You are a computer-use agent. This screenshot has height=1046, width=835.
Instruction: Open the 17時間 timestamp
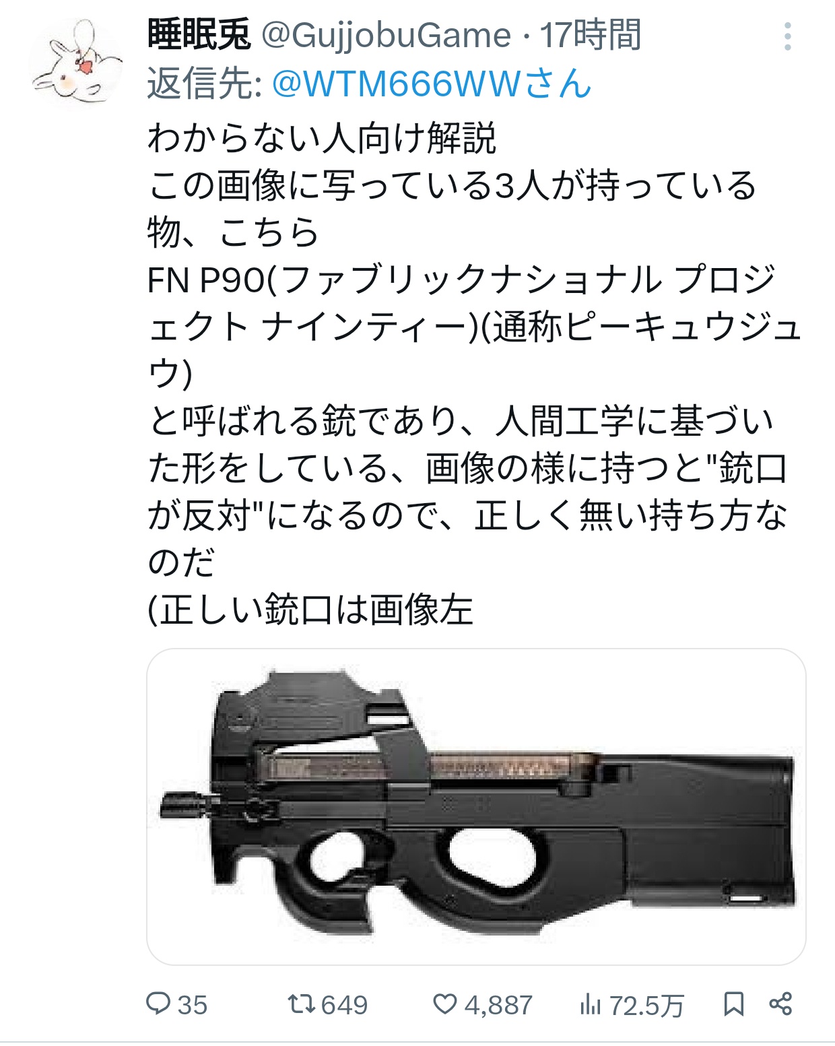[590, 35]
